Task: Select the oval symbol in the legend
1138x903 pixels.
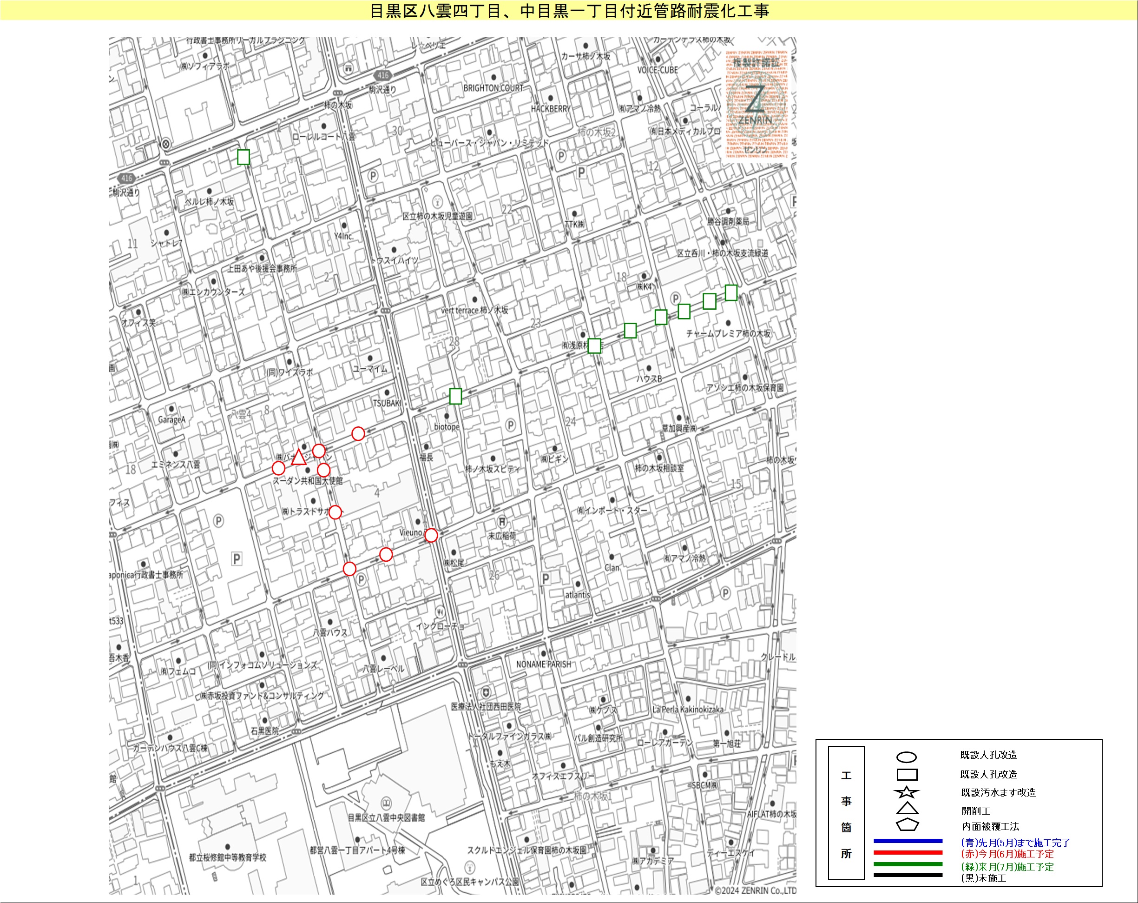Action: pyautogui.click(x=907, y=757)
